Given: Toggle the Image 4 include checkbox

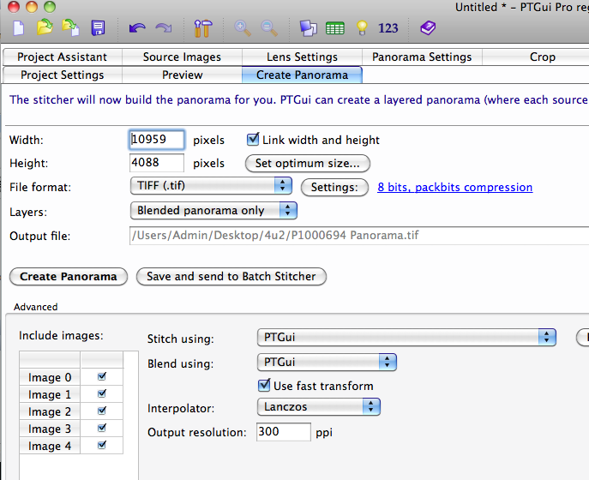Looking at the screenshot, I should click(102, 445).
